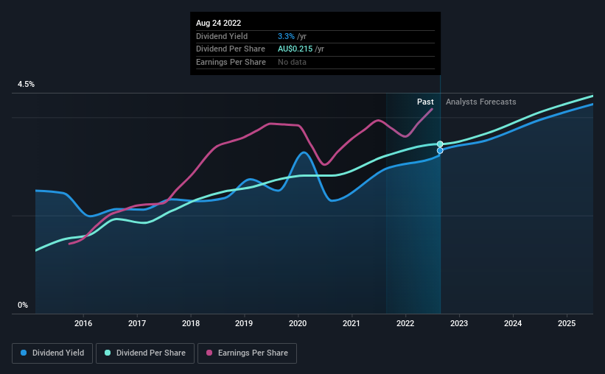Toggle the Dividend Per Share legend button
605x374 pixels.
[145, 353]
